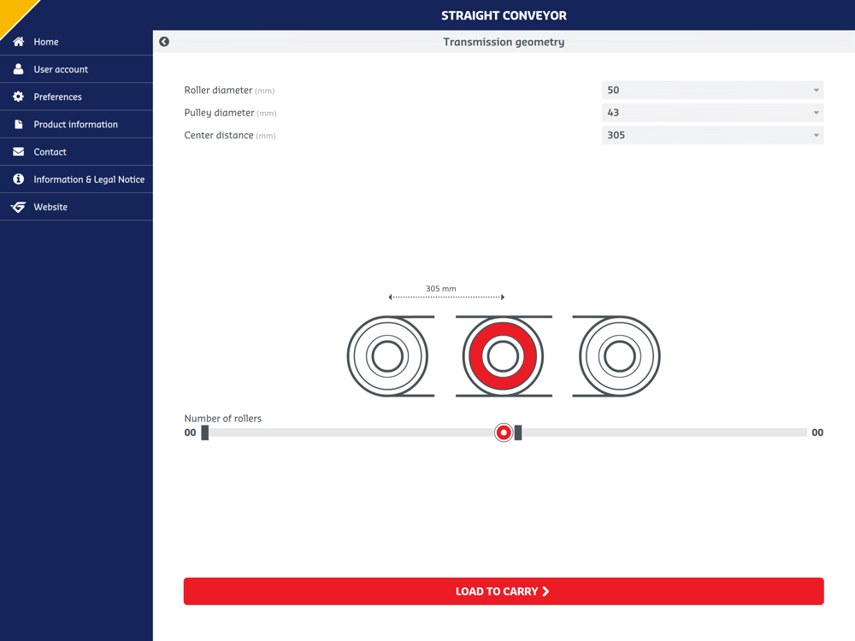Click the Website logo icon
Image resolution: width=855 pixels, height=641 pixels.
click(x=19, y=207)
